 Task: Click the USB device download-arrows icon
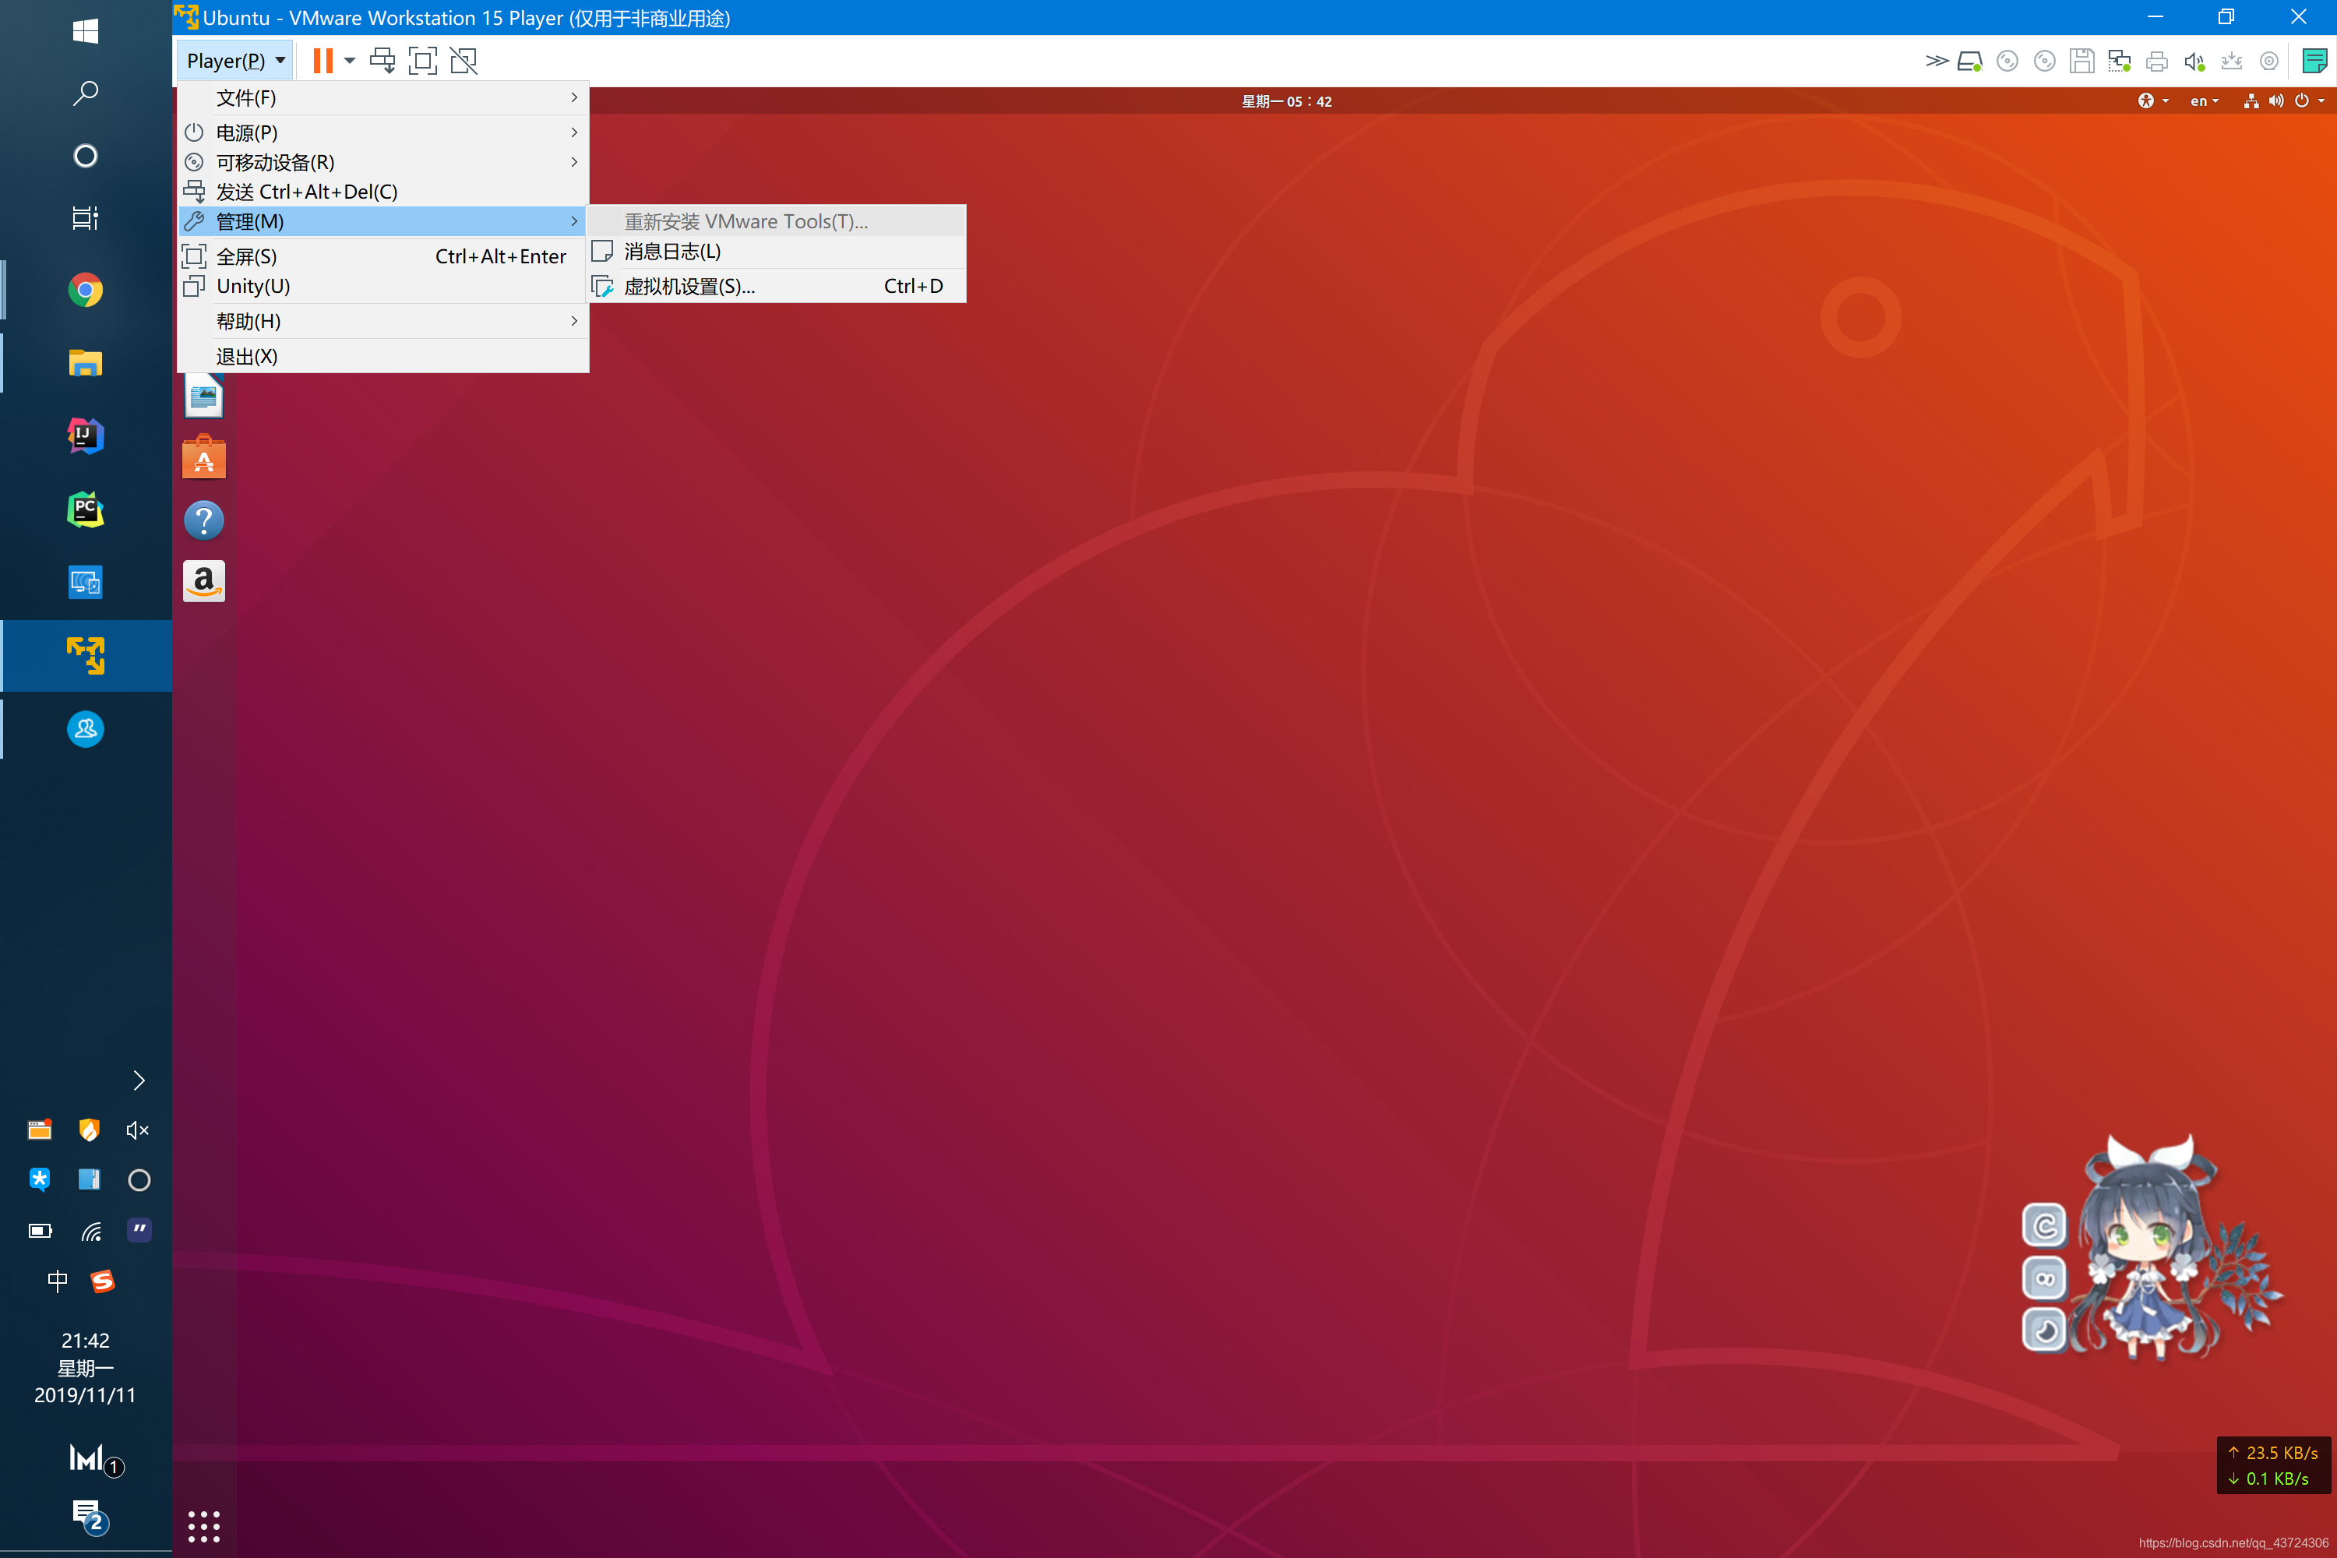(x=2232, y=61)
